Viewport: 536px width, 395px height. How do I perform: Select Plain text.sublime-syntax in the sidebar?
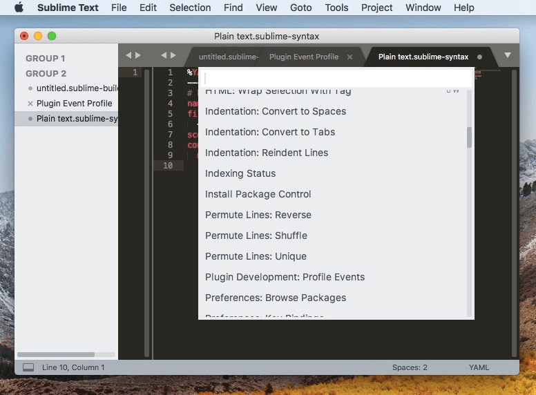[76, 119]
